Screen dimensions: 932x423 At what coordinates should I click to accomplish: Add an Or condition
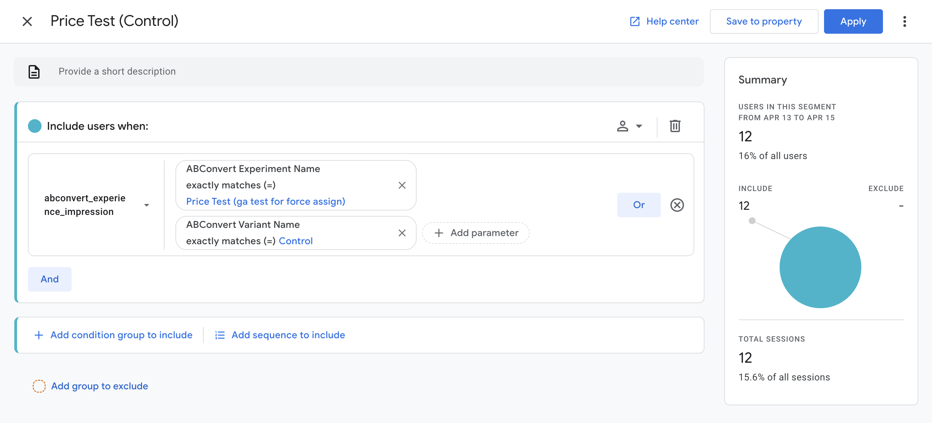click(639, 205)
